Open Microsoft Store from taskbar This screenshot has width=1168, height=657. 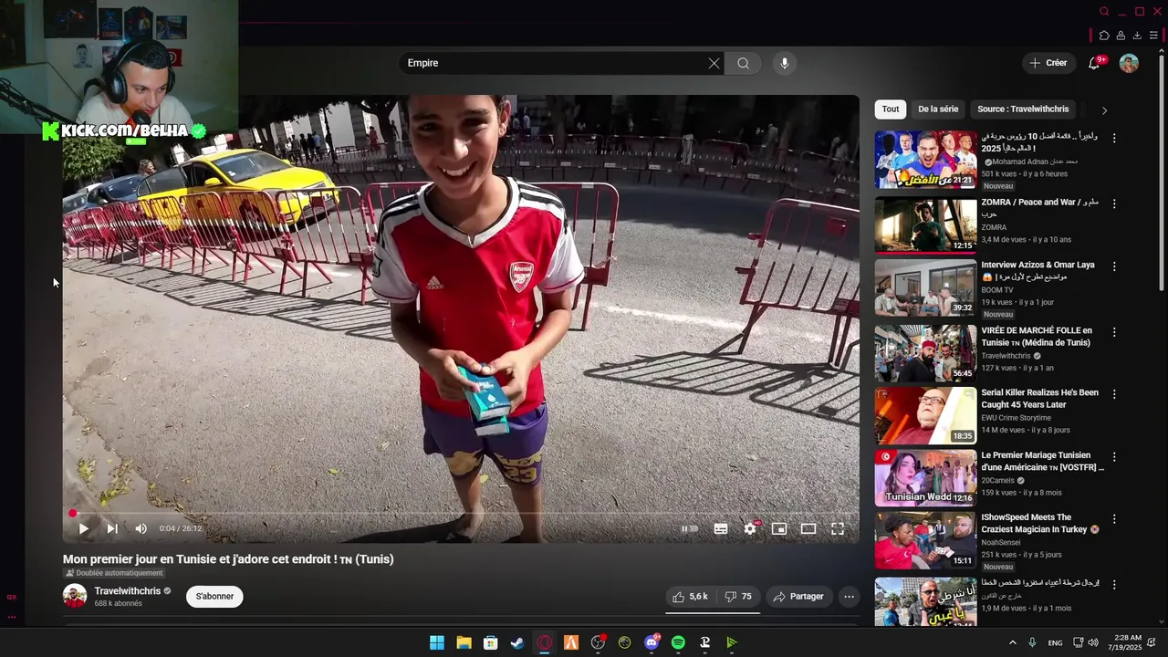click(x=490, y=642)
